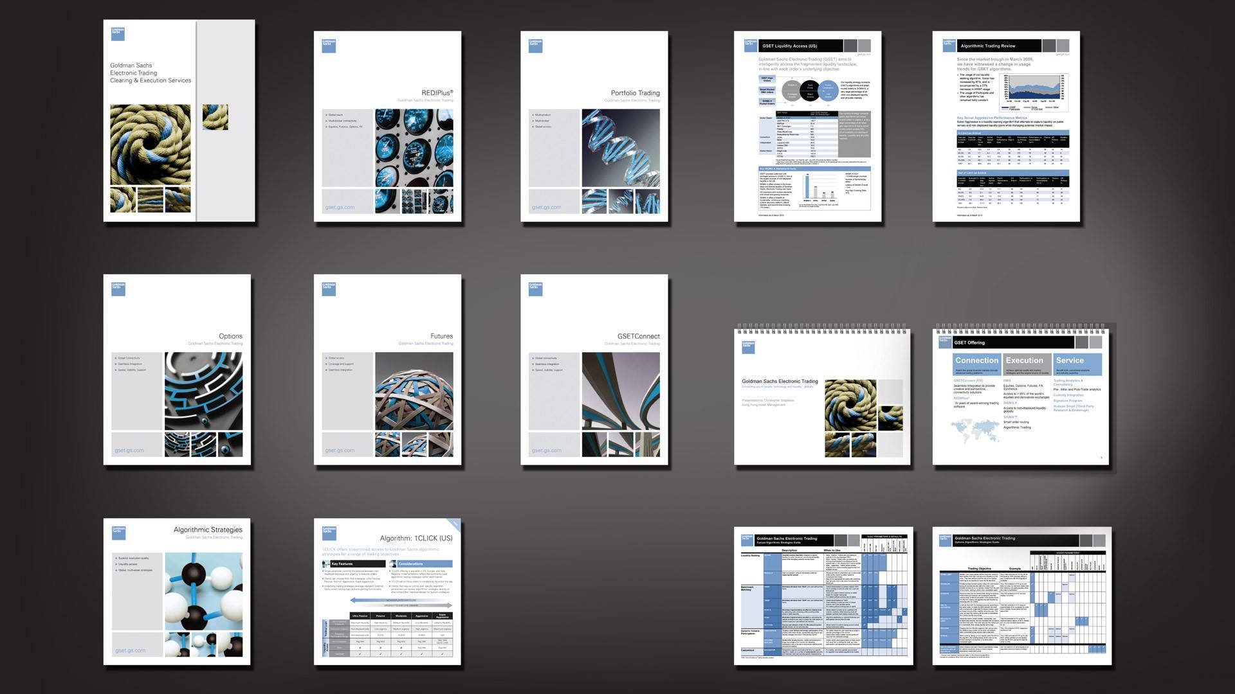Viewport: 1235px width, 694px height.
Task: Click the Key Features header on 1CLICK sheet
Action: click(x=352, y=564)
